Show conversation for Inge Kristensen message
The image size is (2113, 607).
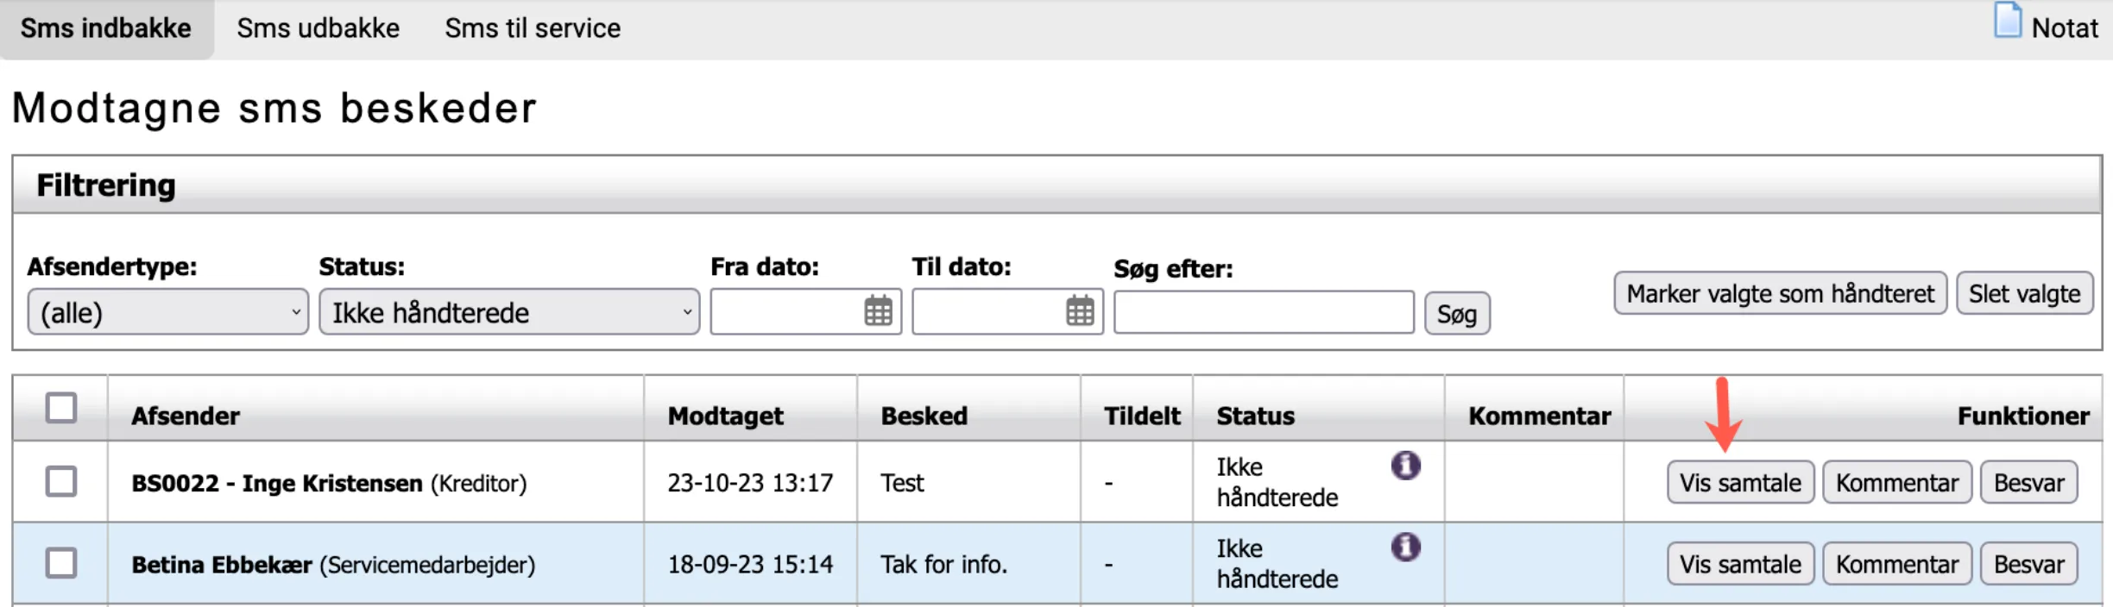(x=1740, y=483)
